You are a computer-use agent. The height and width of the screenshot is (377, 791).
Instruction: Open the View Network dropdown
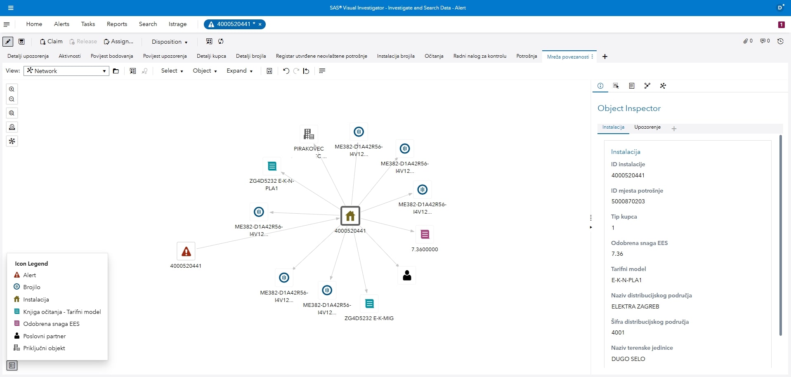pyautogui.click(x=66, y=71)
